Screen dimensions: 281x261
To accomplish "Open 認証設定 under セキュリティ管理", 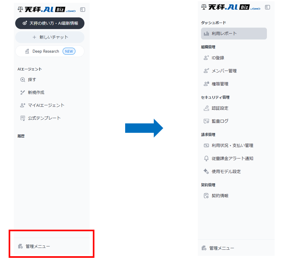I will [x=220, y=108].
